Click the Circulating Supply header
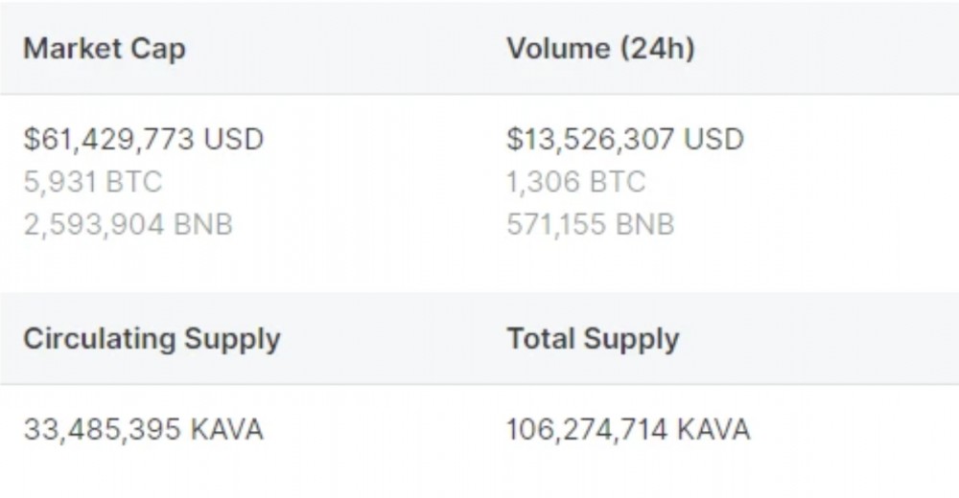The image size is (959, 498). pyautogui.click(x=152, y=339)
